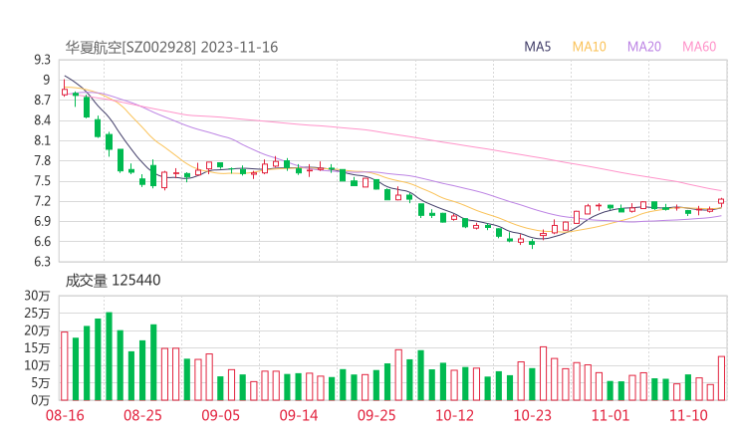Click the 成交量 125440 volume label
The height and width of the screenshot is (438, 737).
coord(113,281)
